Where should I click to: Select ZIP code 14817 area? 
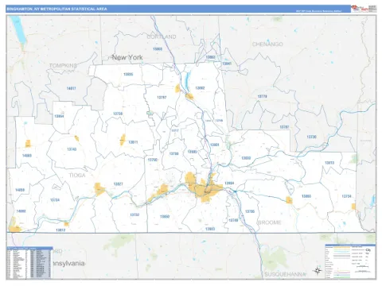coord(71,88)
